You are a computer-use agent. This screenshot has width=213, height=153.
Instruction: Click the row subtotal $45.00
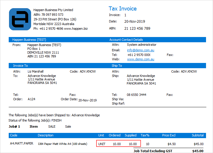point(198,144)
